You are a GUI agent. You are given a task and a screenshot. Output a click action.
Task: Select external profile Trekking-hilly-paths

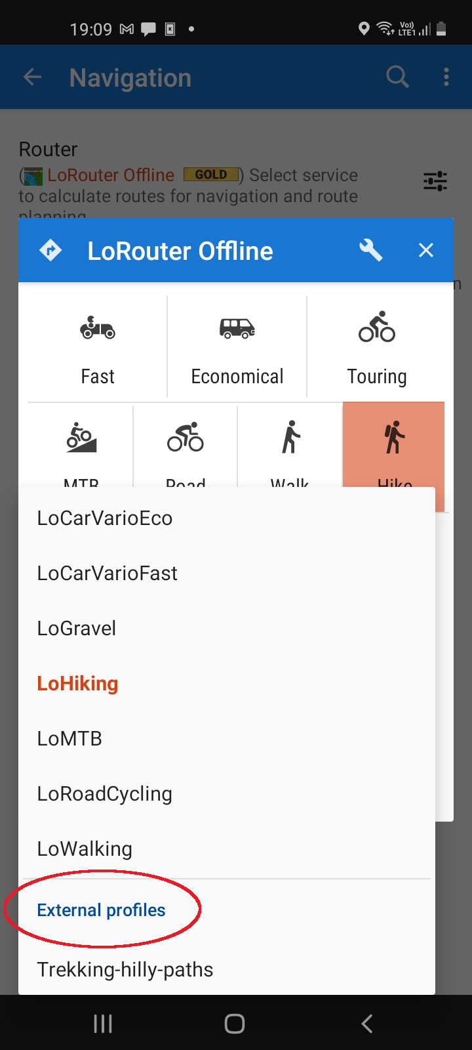tap(125, 970)
